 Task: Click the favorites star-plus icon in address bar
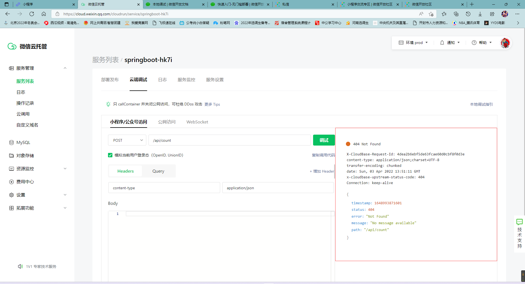click(431, 14)
